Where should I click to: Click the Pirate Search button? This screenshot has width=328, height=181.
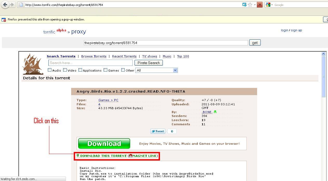point(149,63)
